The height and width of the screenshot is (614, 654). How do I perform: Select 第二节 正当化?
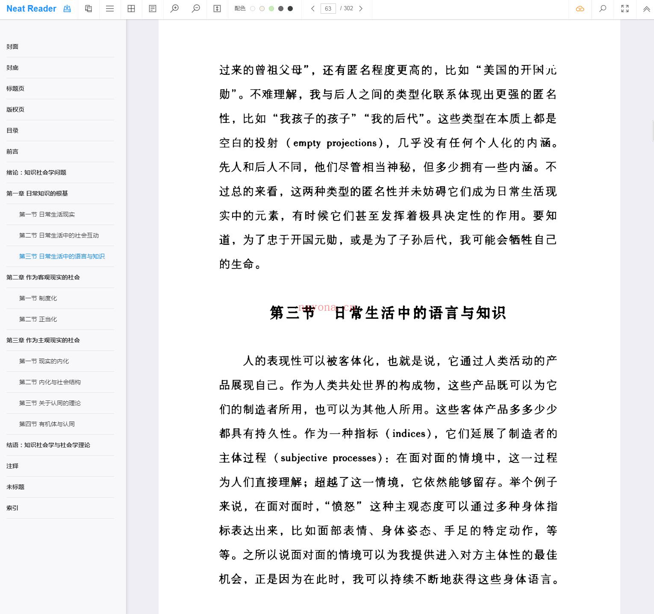click(38, 319)
